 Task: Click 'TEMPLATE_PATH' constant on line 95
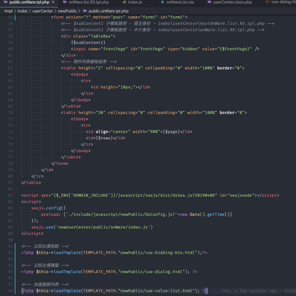[99, 271]
